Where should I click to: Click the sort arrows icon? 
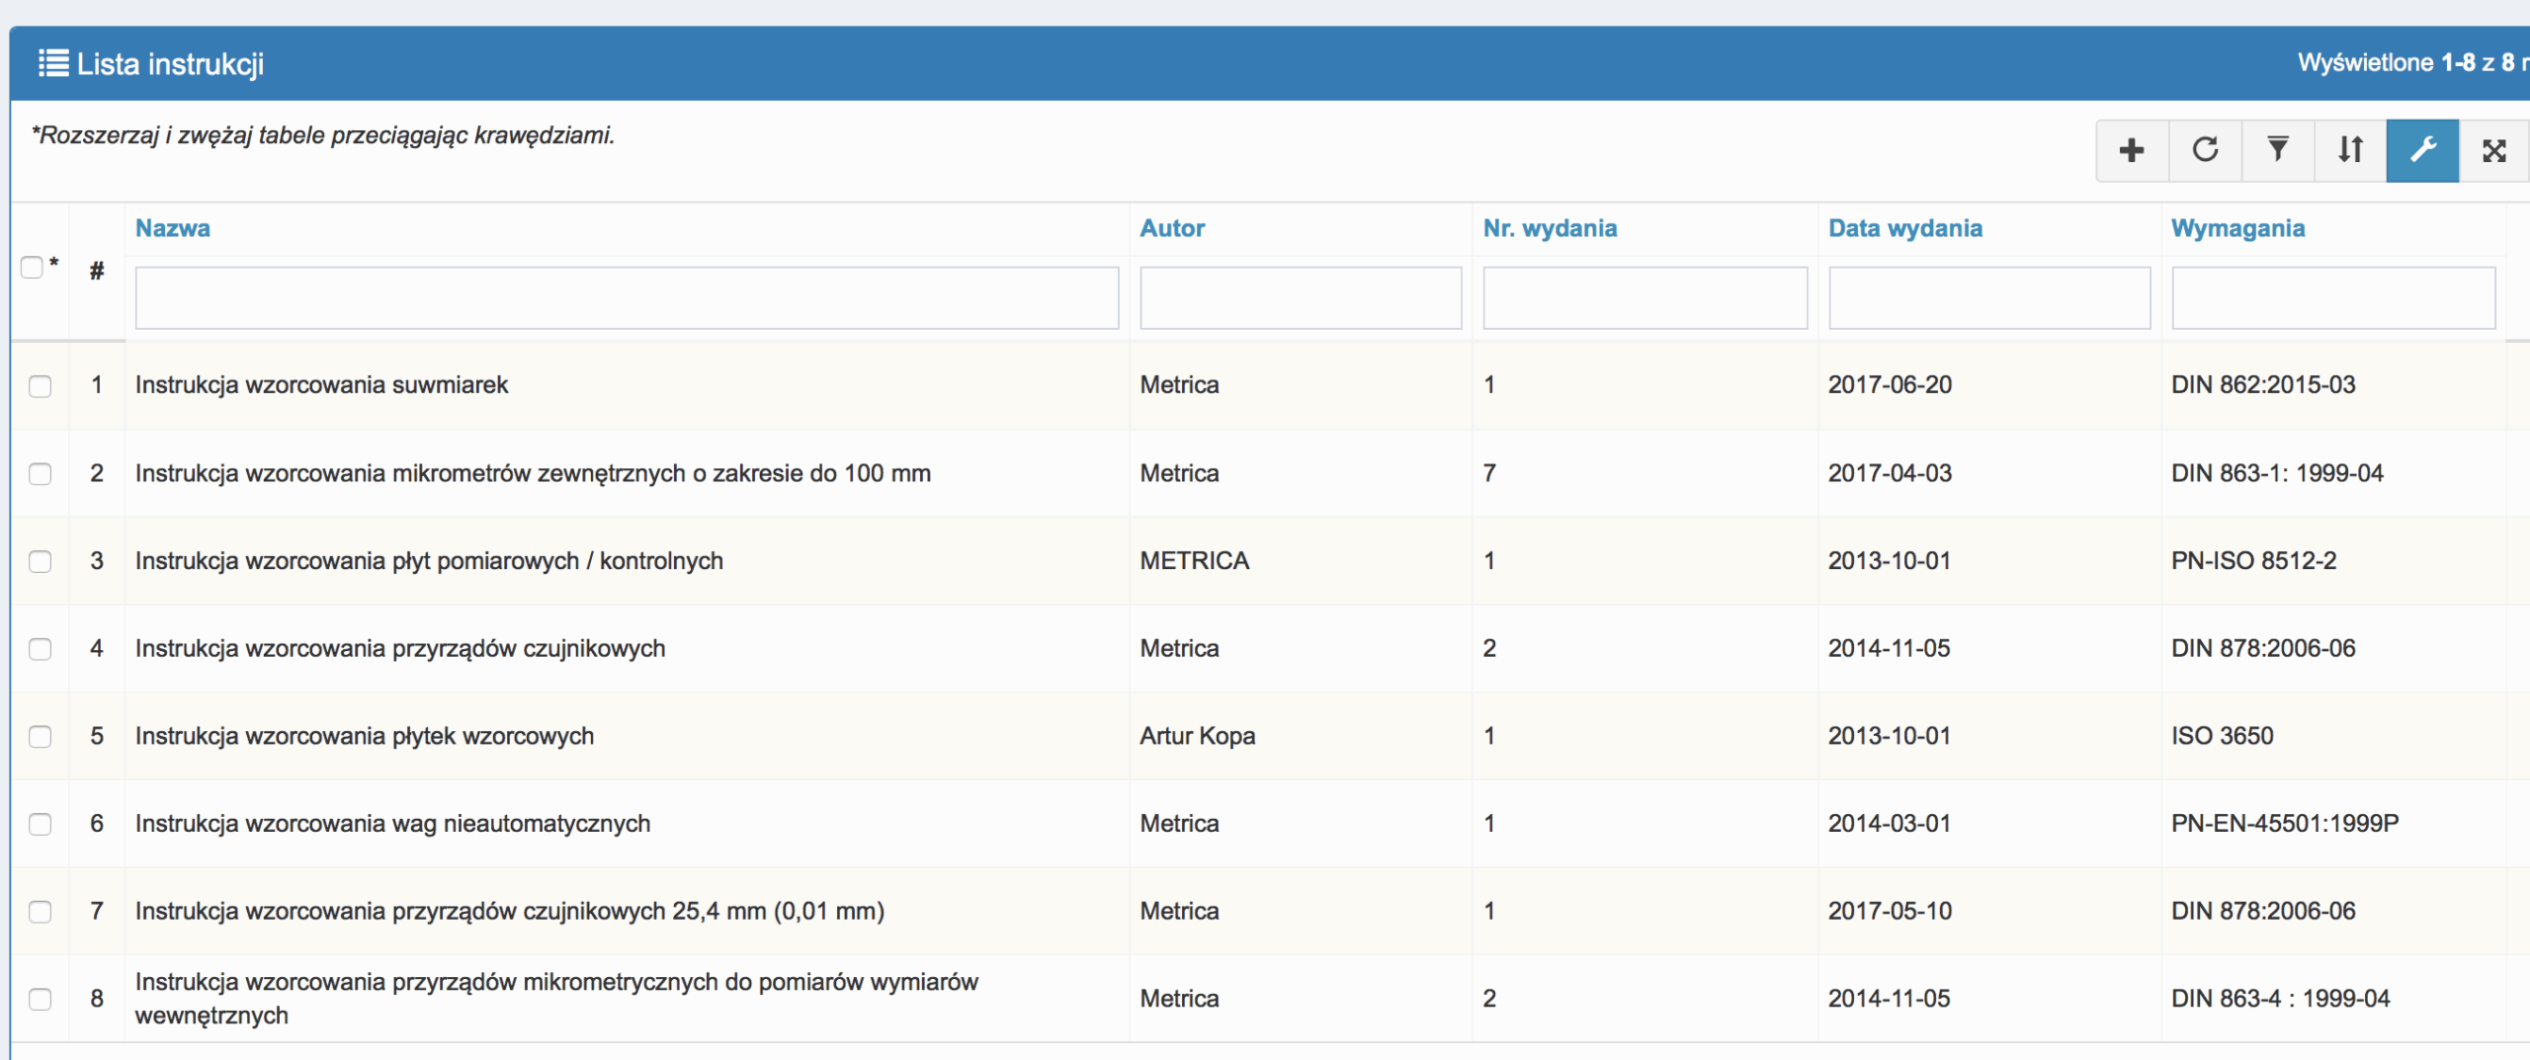(2350, 150)
